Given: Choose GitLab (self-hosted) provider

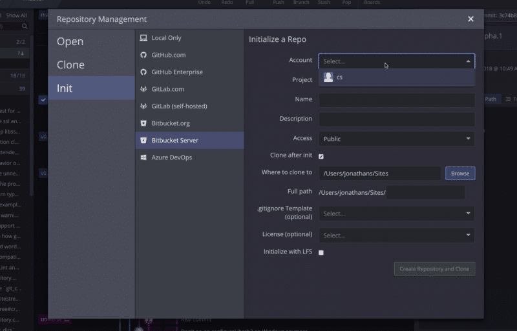Looking at the screenshot, I should pos(189,106).
